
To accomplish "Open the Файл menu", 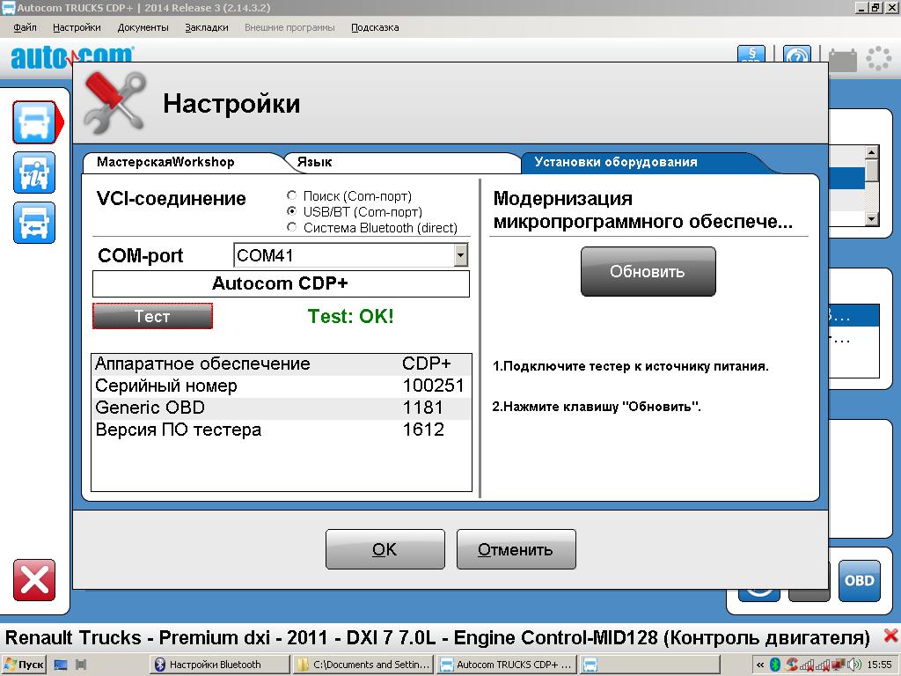I will point(25,27).
